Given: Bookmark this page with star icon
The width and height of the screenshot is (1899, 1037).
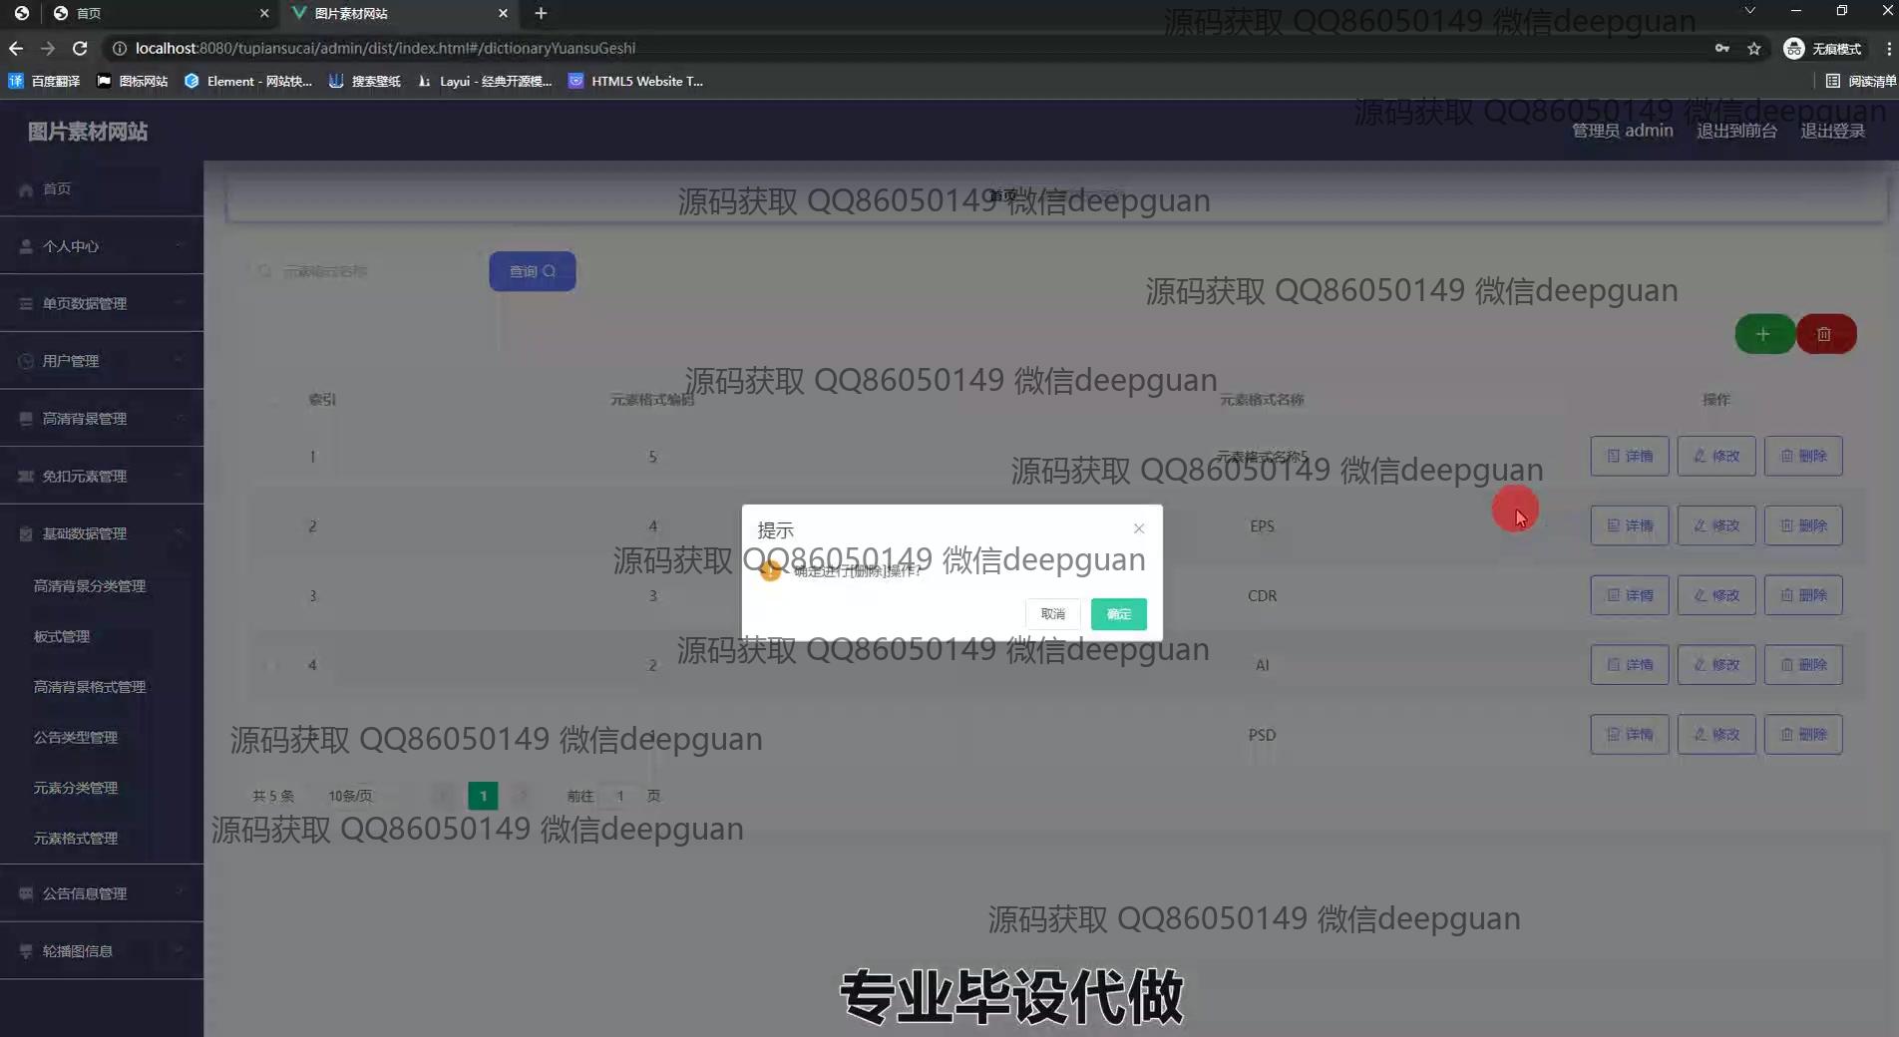Looking at the screenshot, I should click(x=1754, y=48).
